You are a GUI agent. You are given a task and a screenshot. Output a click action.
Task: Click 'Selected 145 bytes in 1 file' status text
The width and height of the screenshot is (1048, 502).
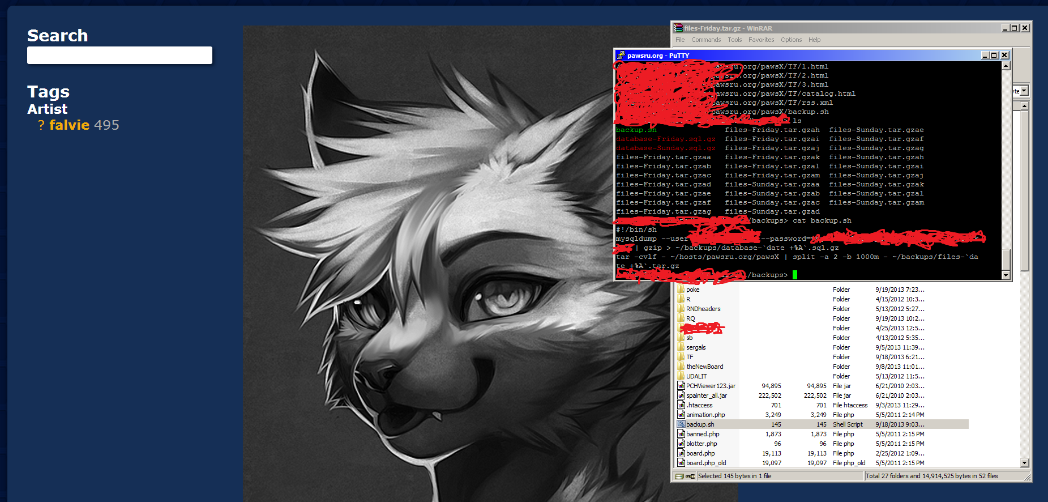click(734, 476)
